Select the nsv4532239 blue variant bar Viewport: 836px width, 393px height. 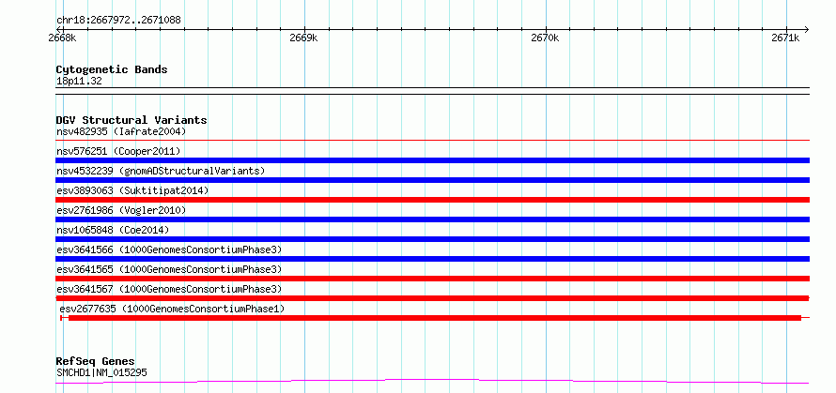pos(432,180)
